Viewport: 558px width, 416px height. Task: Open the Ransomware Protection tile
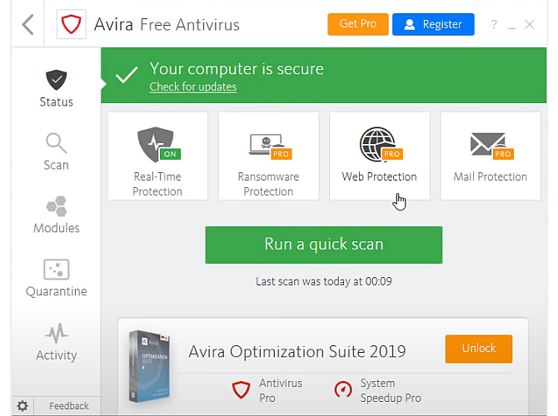coord(268,156)
